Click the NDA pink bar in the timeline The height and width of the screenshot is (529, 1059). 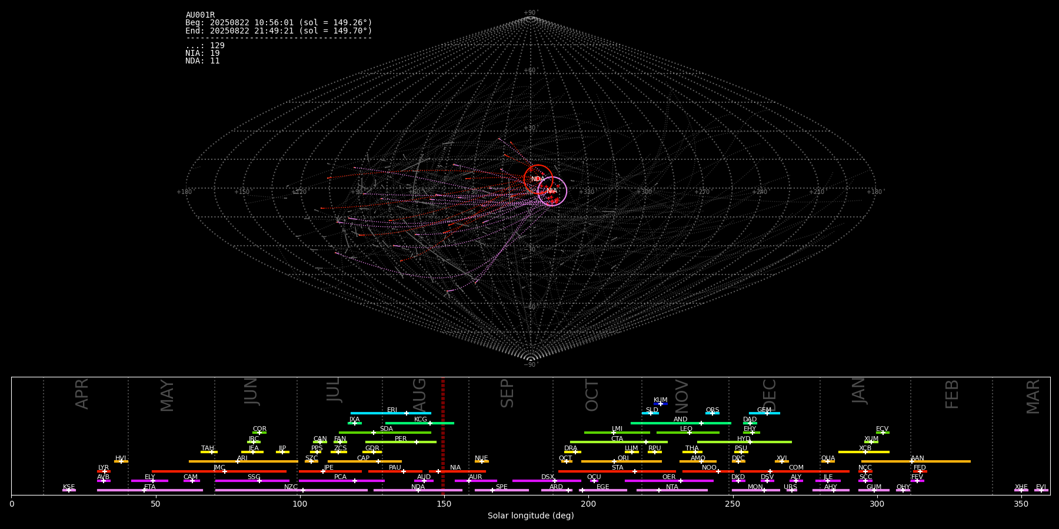[x=418, y=490]
